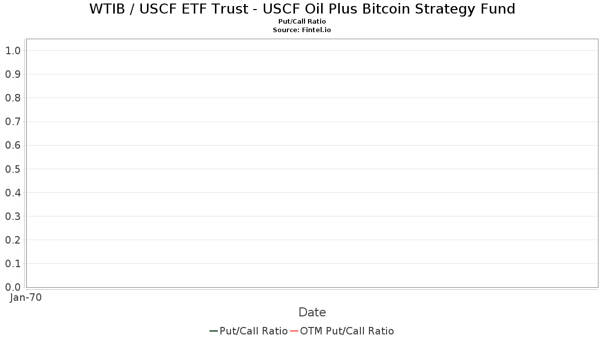Open the Source: Fintel.io text

pyautogui.click(x=302, y=30)
